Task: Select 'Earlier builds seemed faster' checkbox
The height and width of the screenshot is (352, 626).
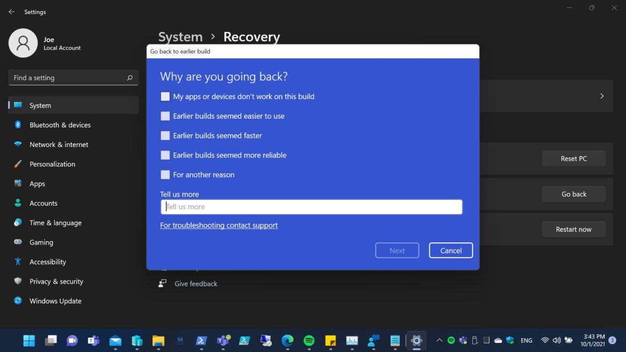Action: (165, 136)
